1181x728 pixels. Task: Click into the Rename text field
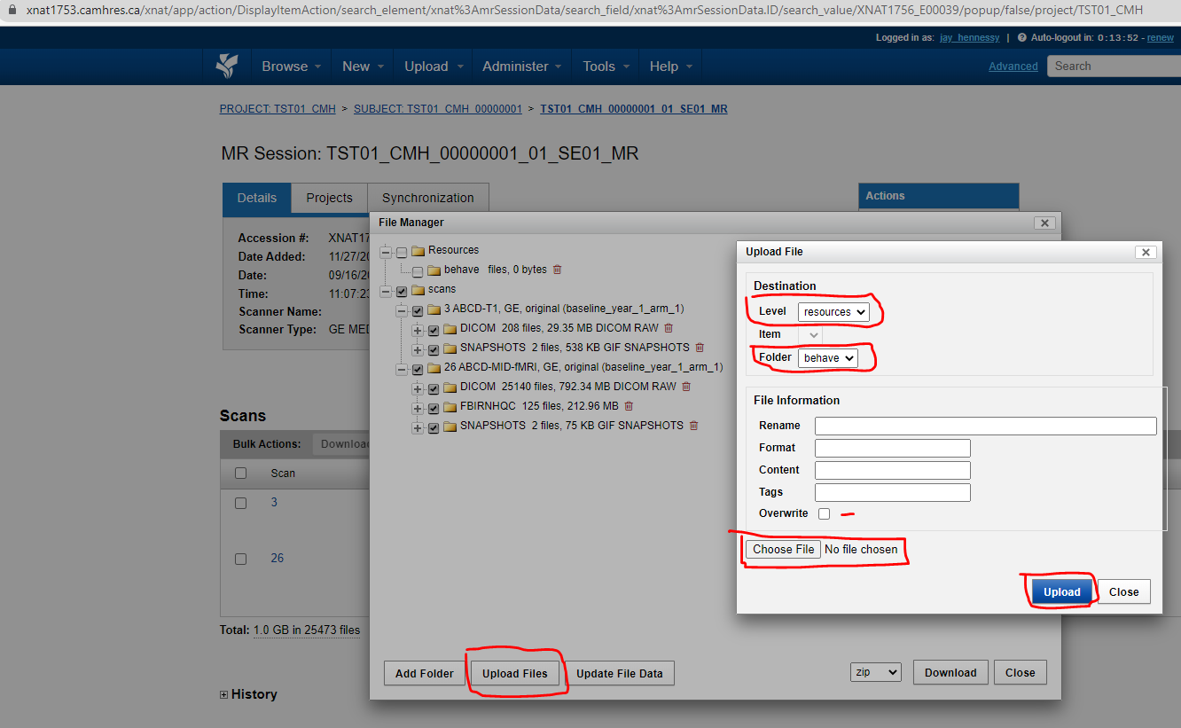coord(985,426)
